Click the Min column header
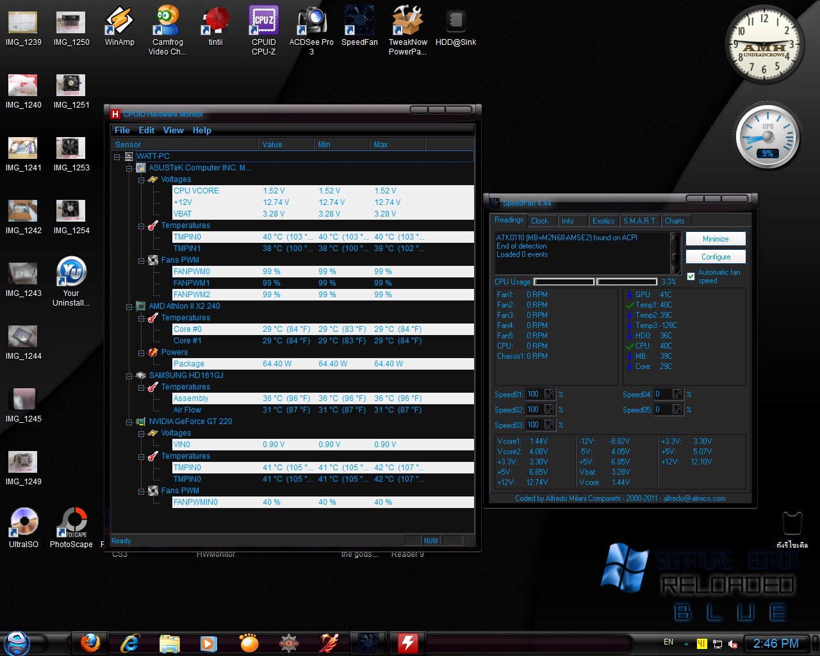820x656 pixels. click(342, 145)
